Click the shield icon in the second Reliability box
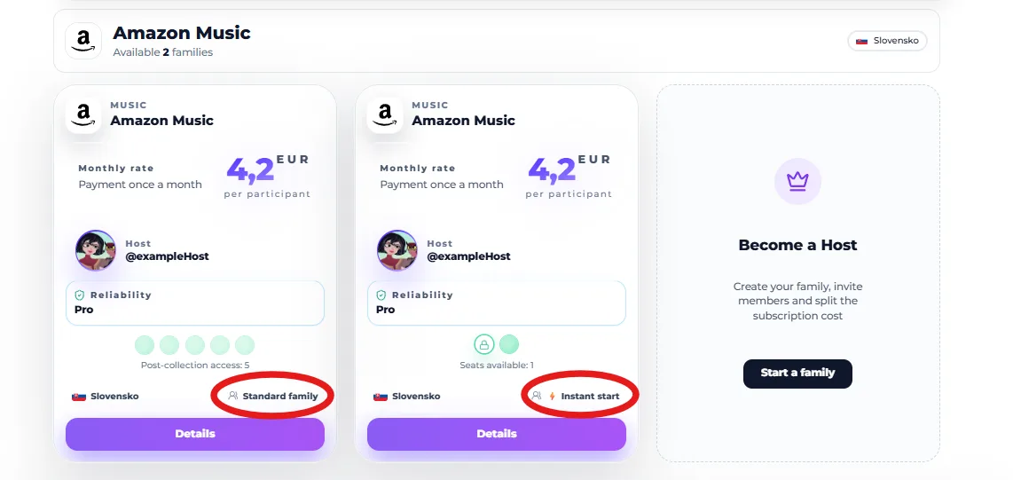Viewport: 1013px width, 480px height. point(381,295)
